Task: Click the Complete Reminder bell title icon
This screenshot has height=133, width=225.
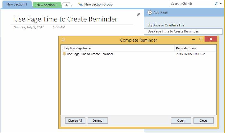Action: 63,40
